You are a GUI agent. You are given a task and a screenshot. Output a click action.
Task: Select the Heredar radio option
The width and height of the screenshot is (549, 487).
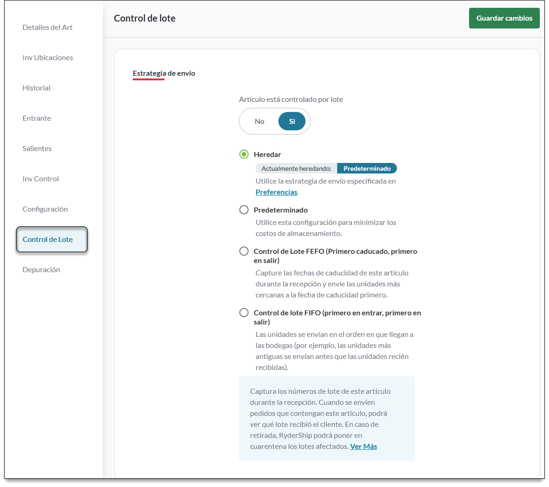click(x=244, y=155)
